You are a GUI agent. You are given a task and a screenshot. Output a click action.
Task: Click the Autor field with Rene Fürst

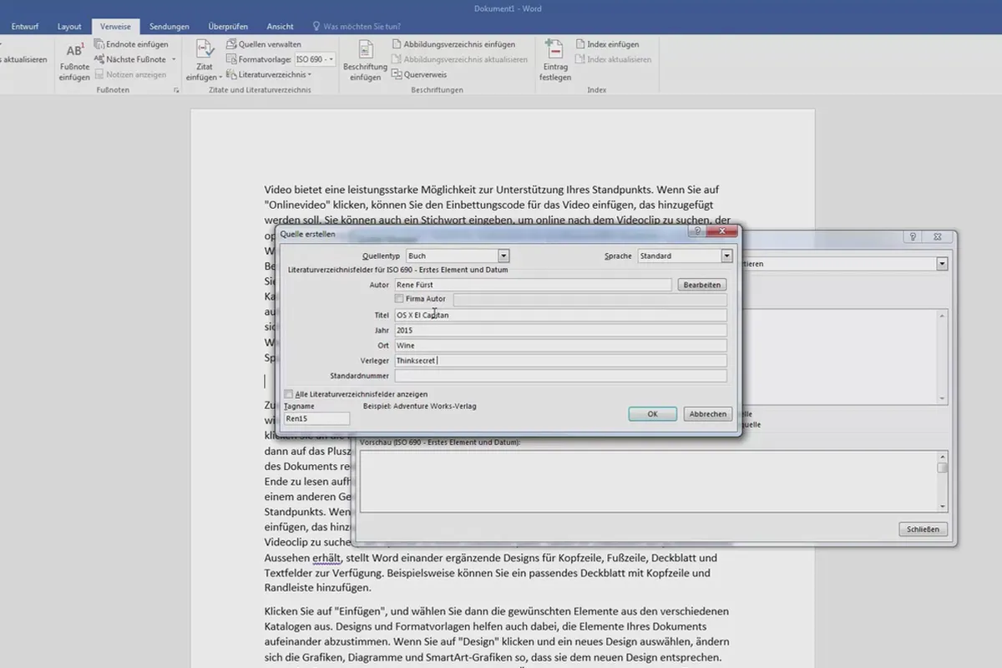(533, 285)
